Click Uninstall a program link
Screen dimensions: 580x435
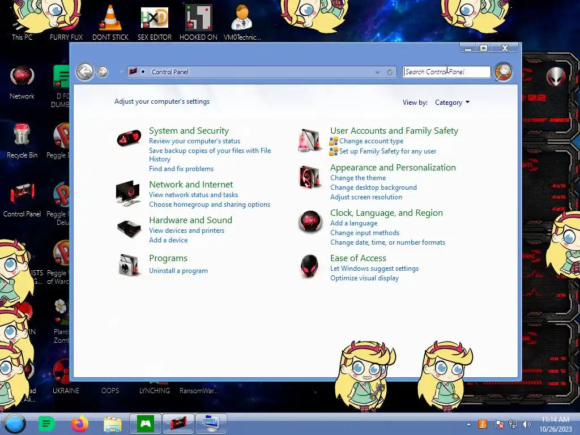click(x=178, y=270)
